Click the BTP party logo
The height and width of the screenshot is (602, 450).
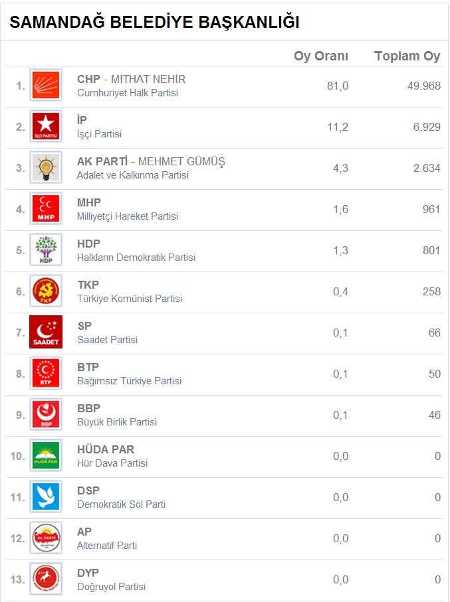(46, 374)
